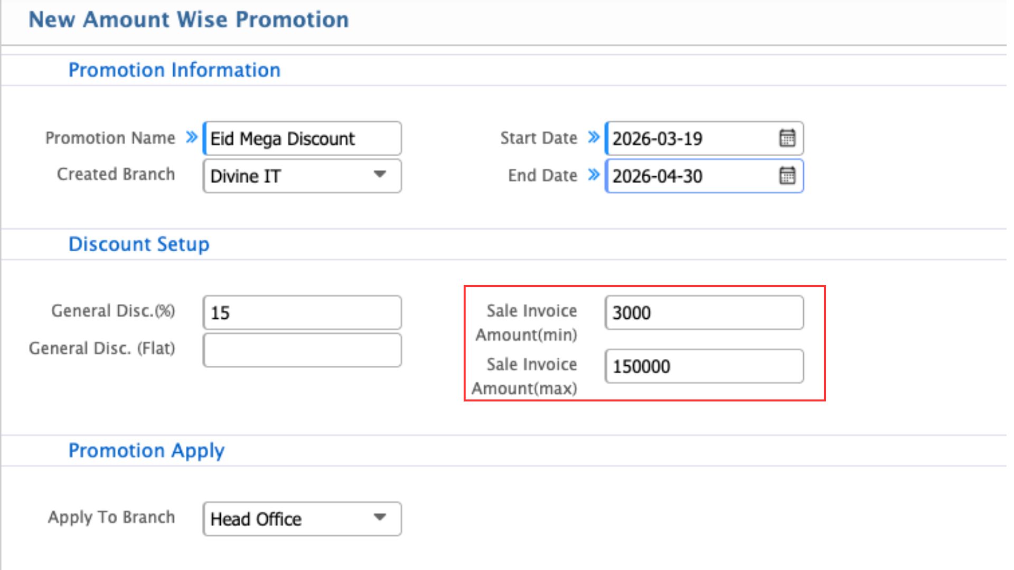This screenshot has height=570, width=1014.
Task: Click the Sale Invoice Amount(max) field
Action: point(703,366)
